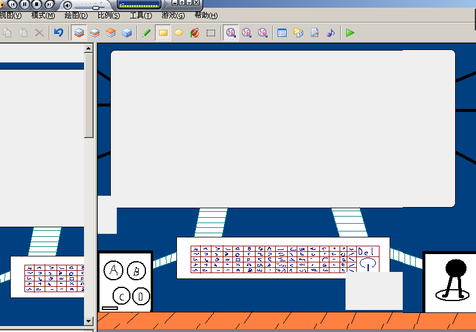Viewport: 476px width, 332px height.
Task: Pick the keyboard tile in tileset palette
Action: (47, 277)
